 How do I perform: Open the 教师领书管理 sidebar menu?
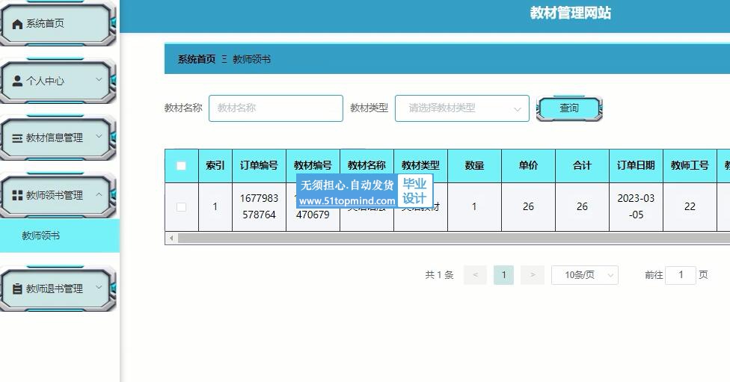pyautogui.click(x=58, y=195)
